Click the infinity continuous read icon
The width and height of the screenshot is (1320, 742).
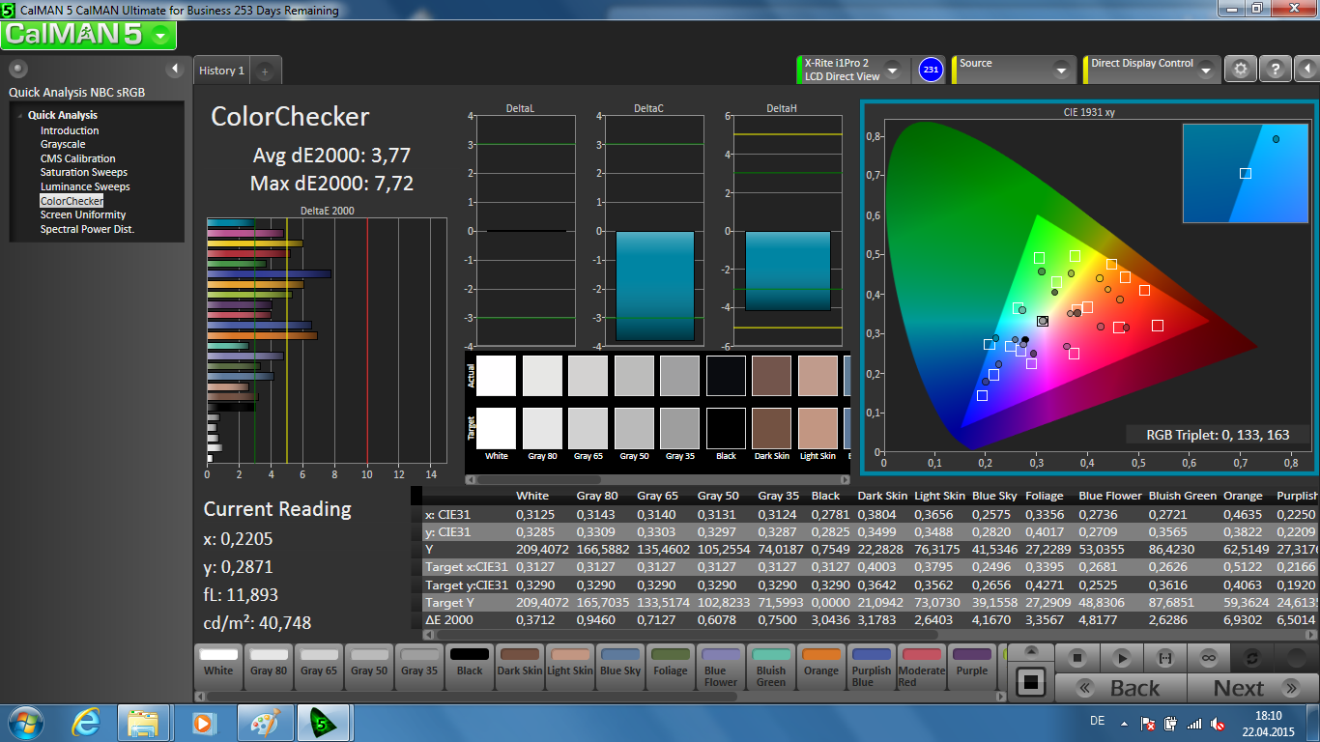(x=1208, y=658)
